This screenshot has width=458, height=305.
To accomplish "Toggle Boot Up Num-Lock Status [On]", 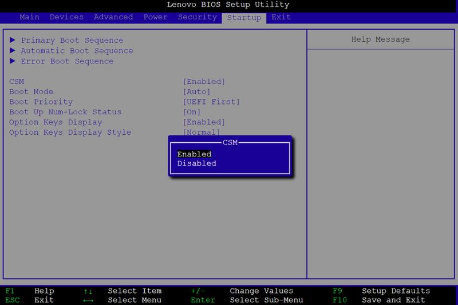I will coord(192,112).
